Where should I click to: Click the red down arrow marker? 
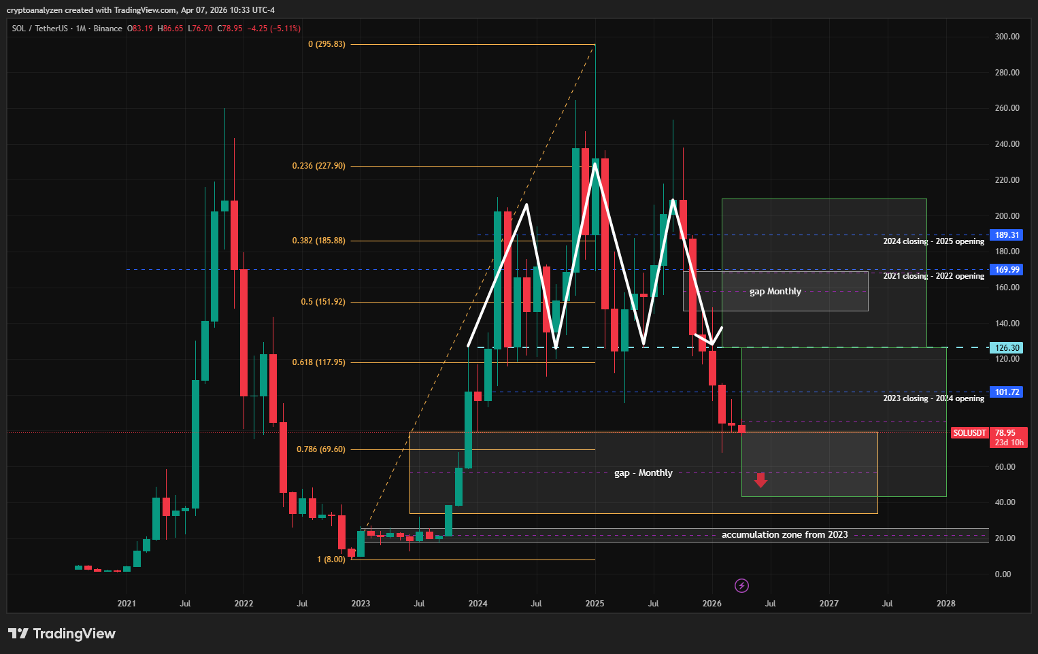(760, 480)
